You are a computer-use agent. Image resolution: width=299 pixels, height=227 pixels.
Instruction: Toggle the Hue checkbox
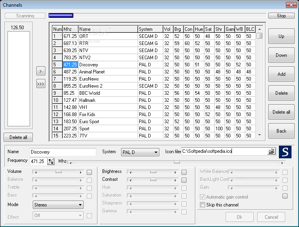(x=184, y=188)
